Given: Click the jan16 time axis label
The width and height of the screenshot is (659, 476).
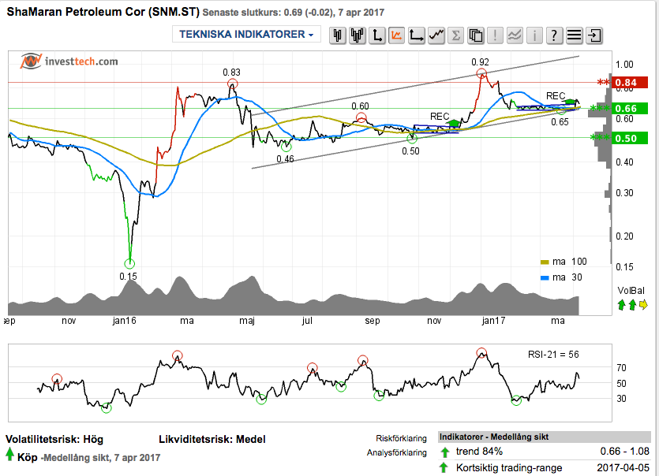Looking at the screenshot, I should [x=125, y=321].
